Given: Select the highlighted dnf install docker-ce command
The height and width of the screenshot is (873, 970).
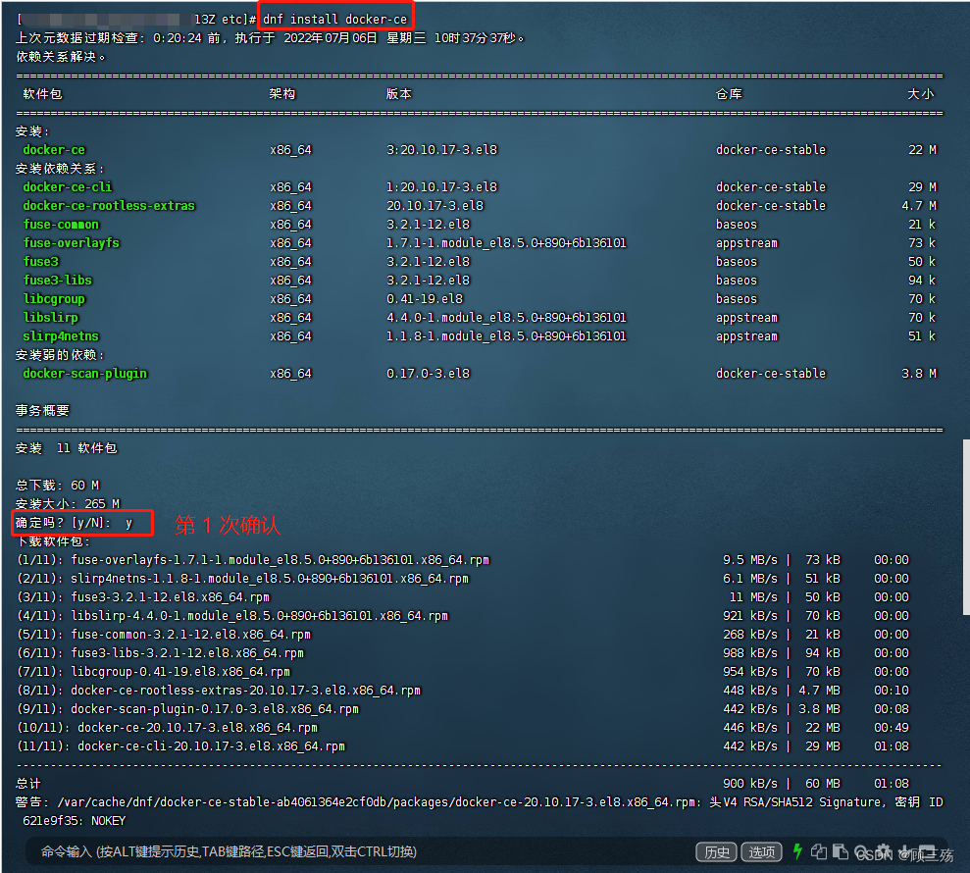Looking at the screenshot, I should [336, 18].
